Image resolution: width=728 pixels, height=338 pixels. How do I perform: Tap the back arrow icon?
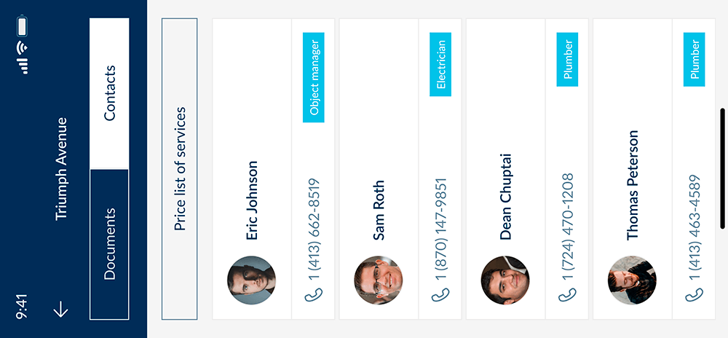(x=61, y=309)
